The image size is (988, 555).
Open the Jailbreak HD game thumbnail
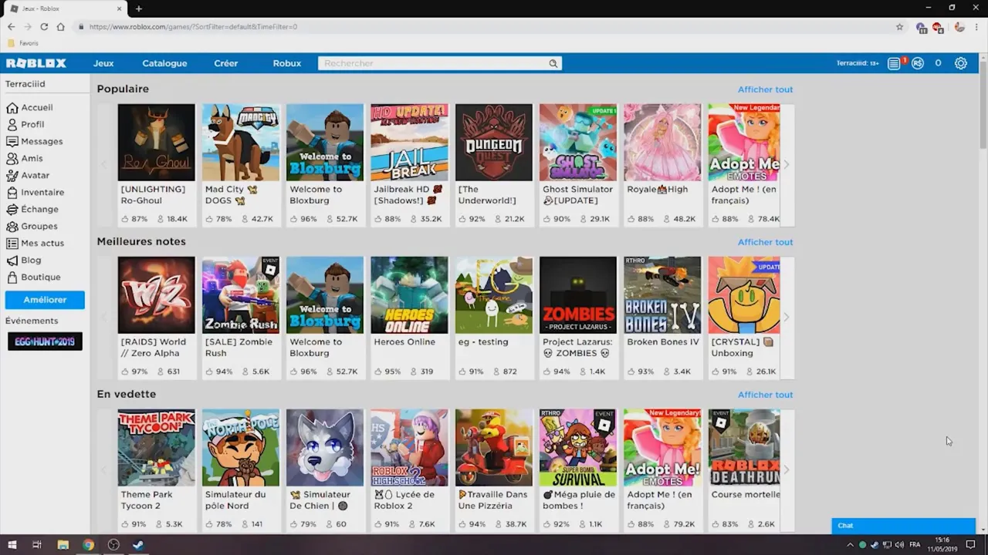[409, 143]
